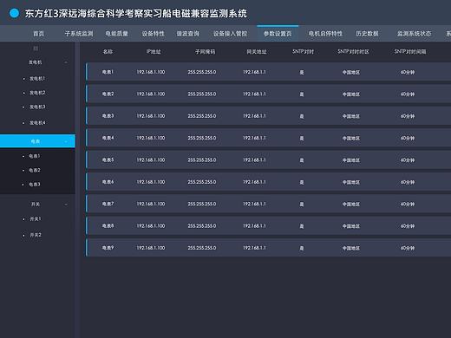Click the SNTP对时时区 column header

[353, 52]
